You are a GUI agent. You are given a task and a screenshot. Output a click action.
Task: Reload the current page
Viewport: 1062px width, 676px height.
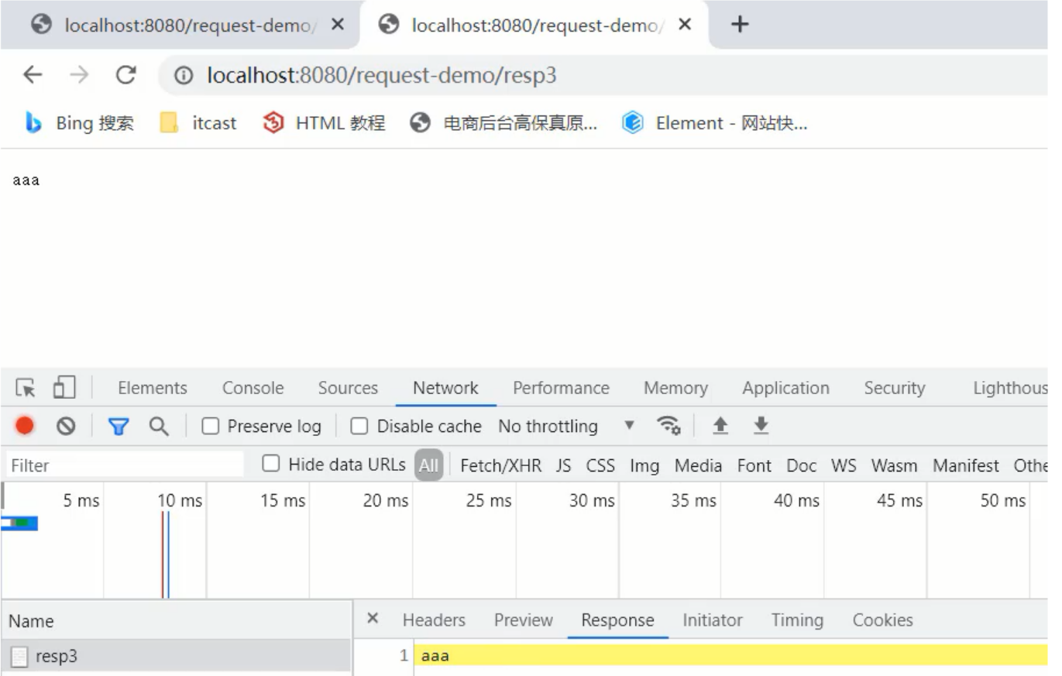point(126,75)
